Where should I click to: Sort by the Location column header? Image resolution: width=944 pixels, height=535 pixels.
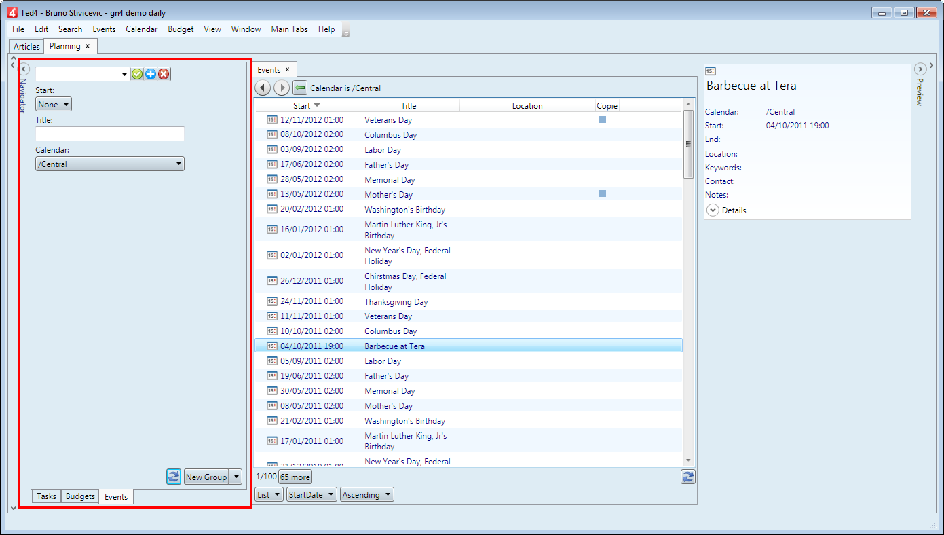coord(527,105)
